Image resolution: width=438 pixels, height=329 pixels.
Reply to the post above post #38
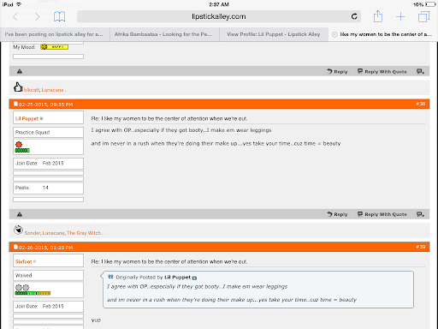[337, 71]
